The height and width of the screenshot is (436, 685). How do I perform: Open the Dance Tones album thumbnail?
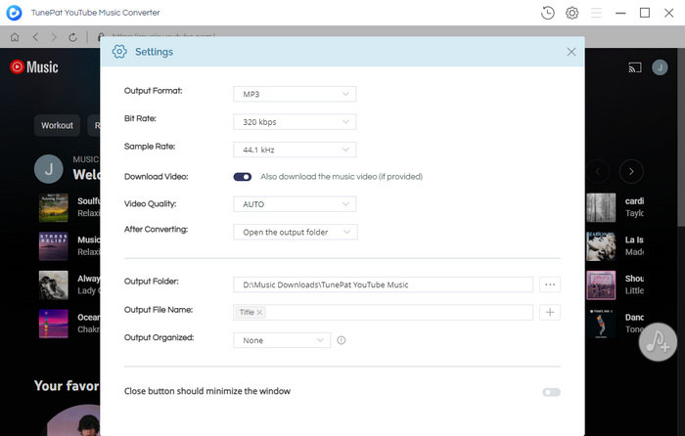click(601, 324)
